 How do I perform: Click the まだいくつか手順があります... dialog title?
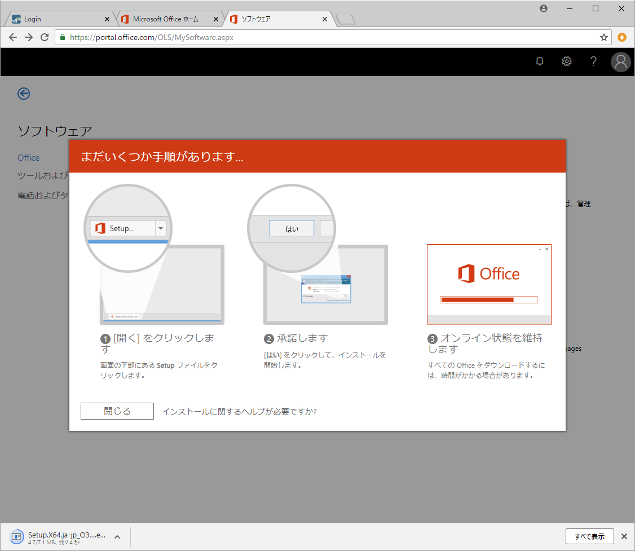(162, 157)
